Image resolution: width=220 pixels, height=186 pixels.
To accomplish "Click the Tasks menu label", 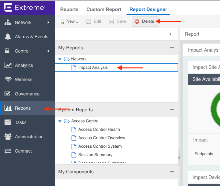I will (x=21, y=122).
